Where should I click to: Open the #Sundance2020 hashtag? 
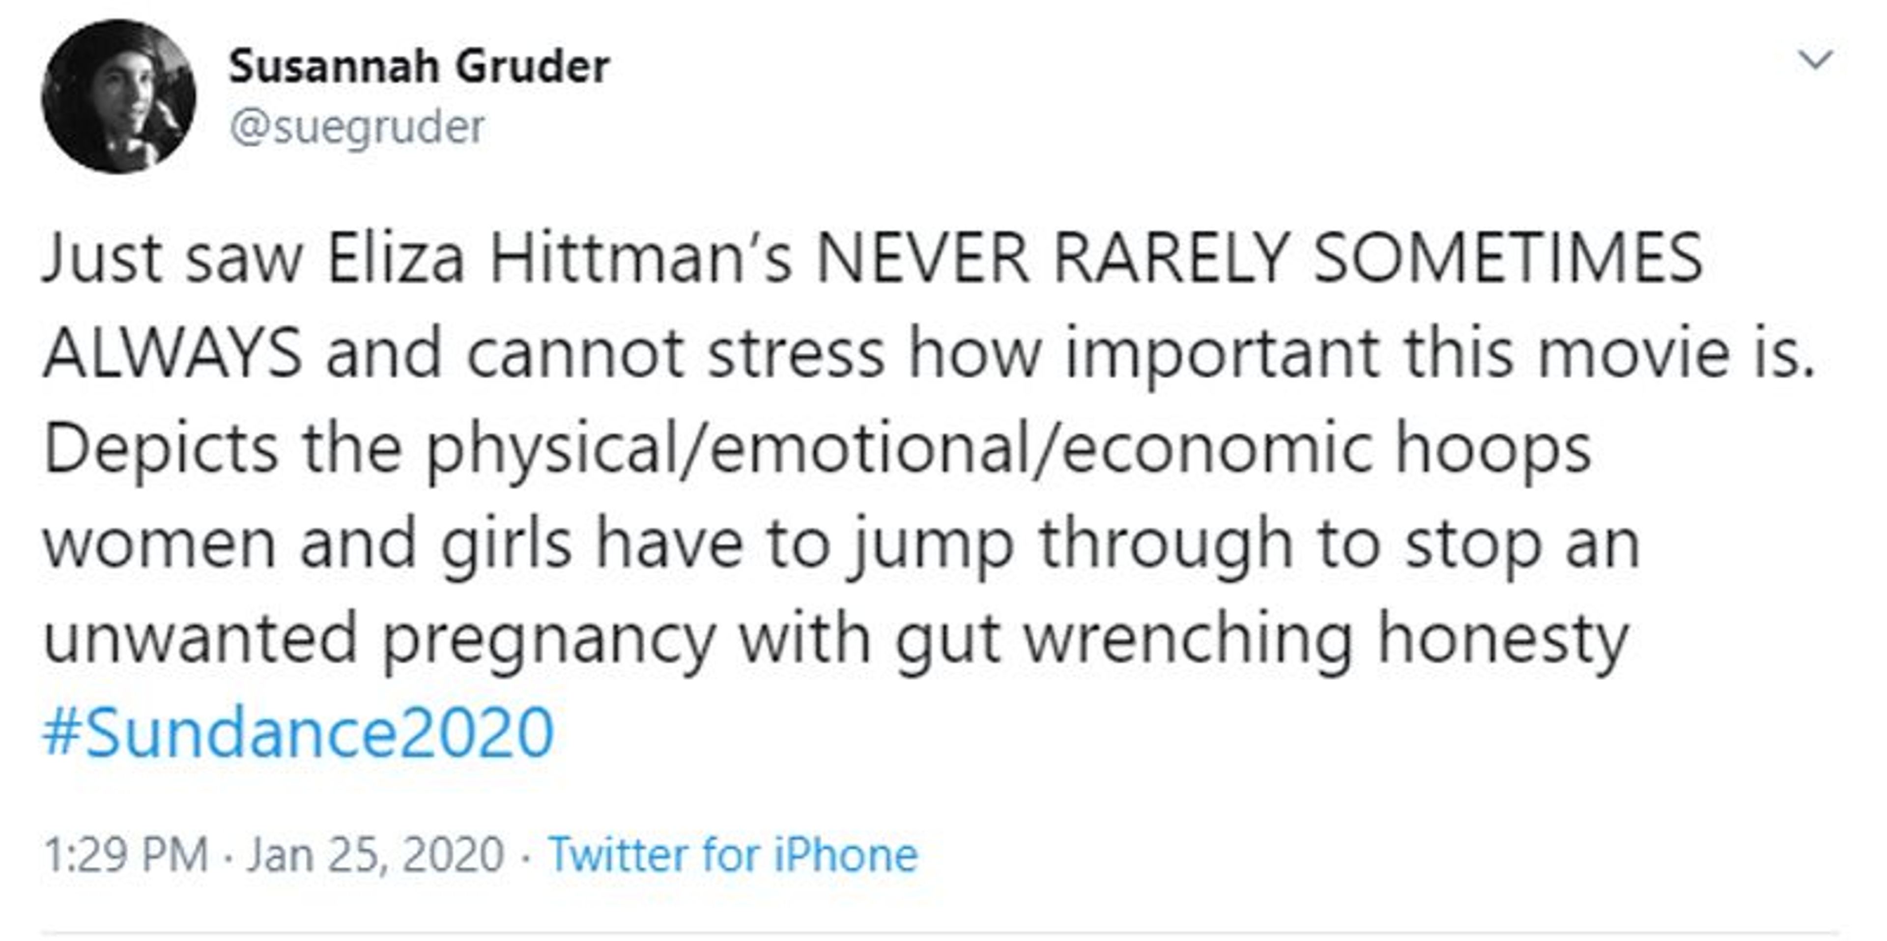click(298, 732)
